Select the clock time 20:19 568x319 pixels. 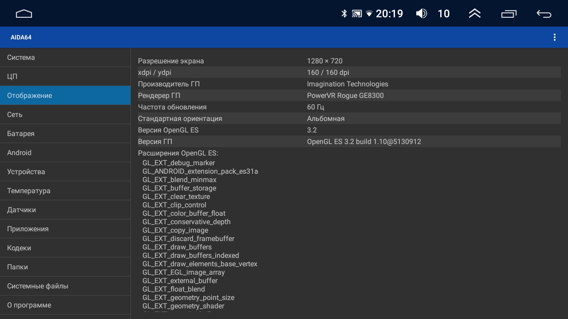click(x=390, y=14)
